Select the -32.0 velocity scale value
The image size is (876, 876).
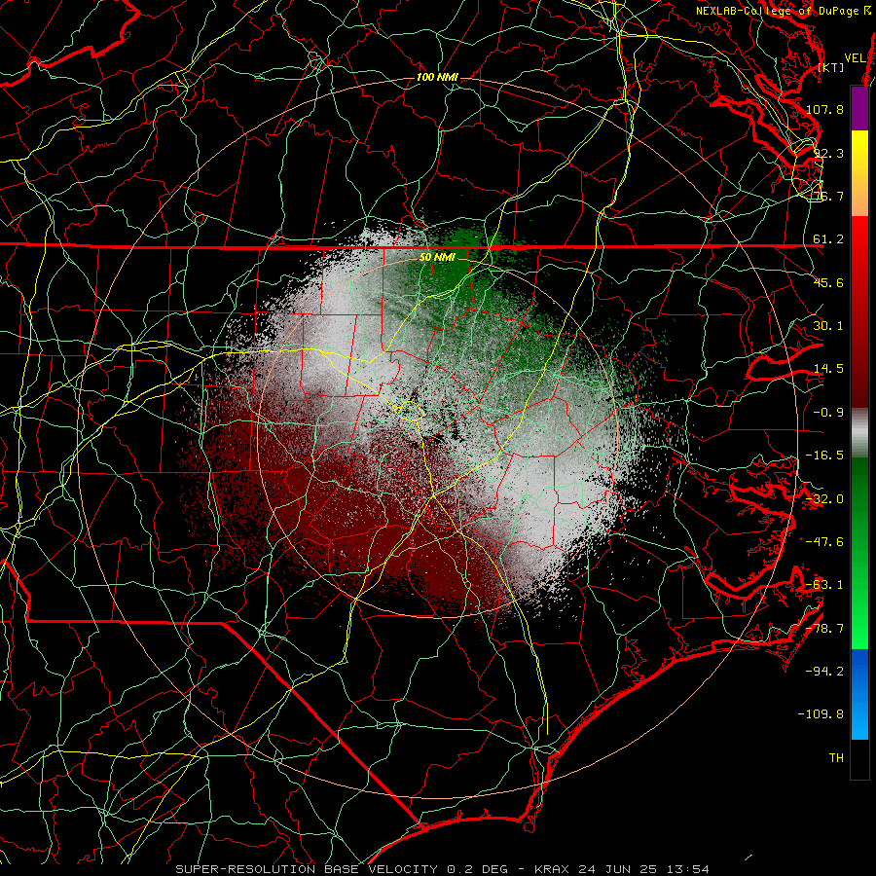(824, 499)
